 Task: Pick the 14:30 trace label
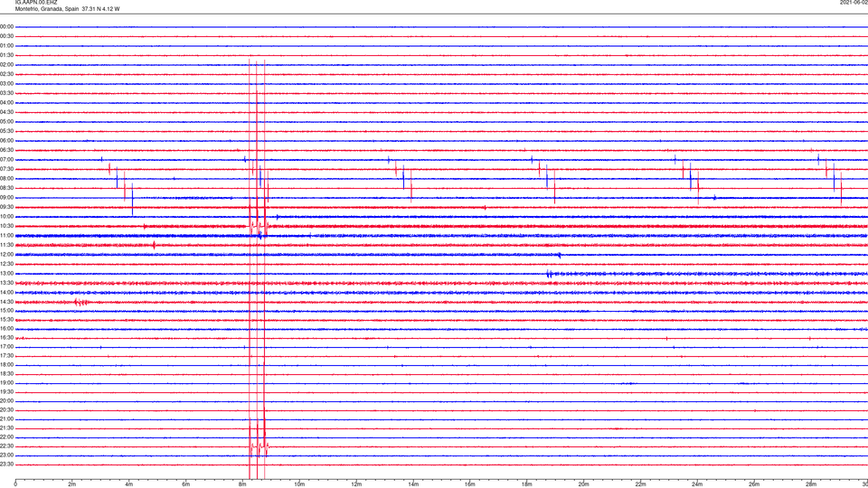pyautogui.click(x=6, y=302)
